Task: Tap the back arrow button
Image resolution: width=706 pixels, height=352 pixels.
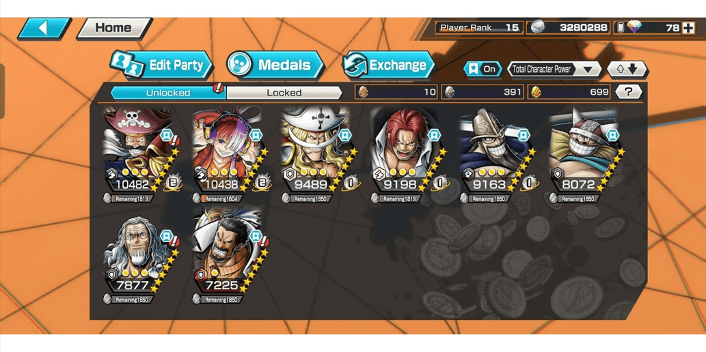Action: tap(44, 28)
